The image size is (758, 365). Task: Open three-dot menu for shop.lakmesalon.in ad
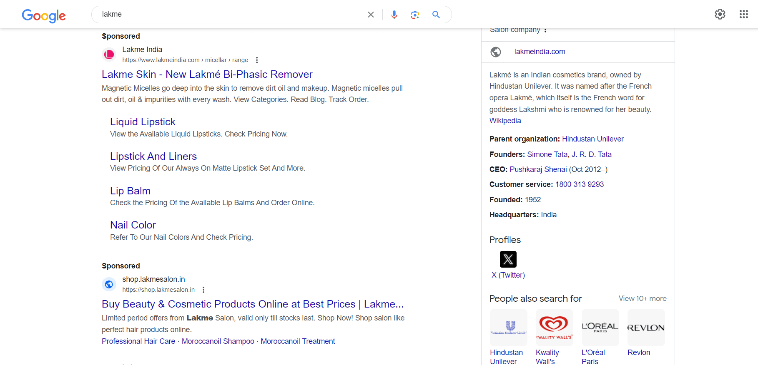(x=203, y=290)
